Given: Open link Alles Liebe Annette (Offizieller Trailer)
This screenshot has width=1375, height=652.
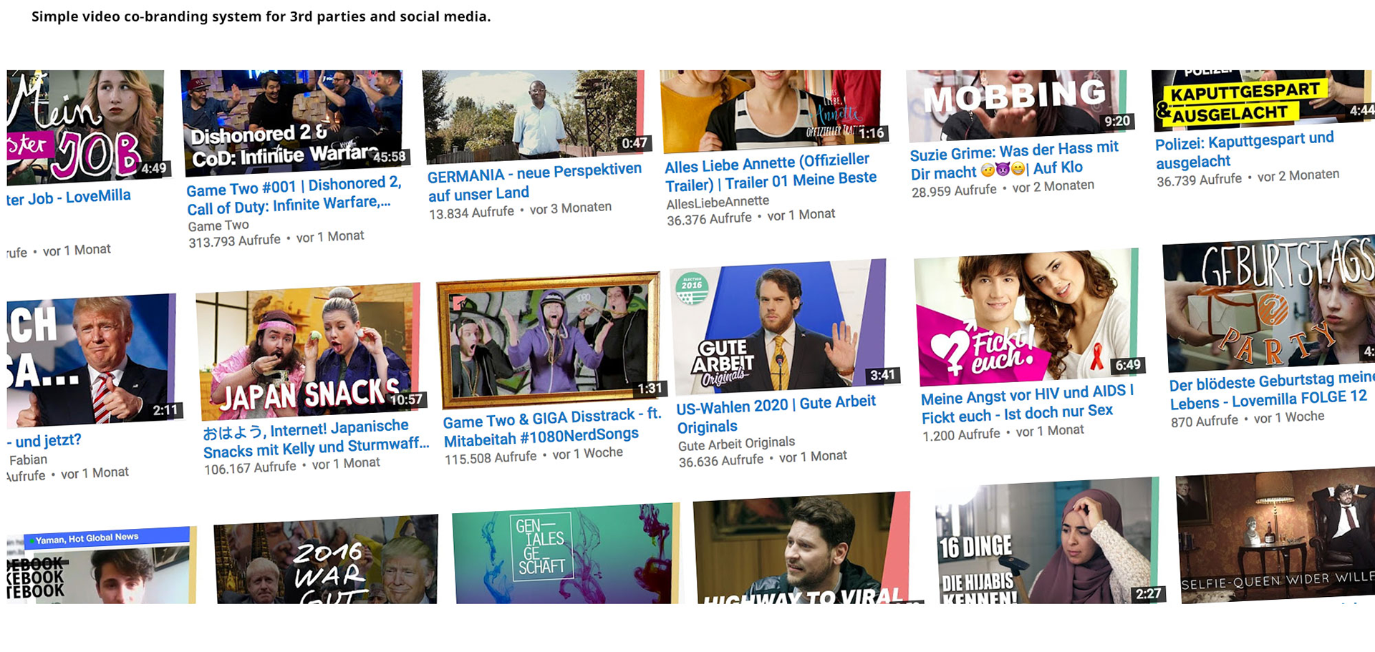Looking at the screenshot, I should 771,172.
